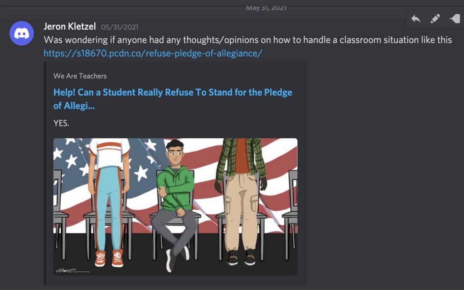Image resolution: width=464 pixels, height=290 pixels.
Task: Click the red sneakers in the illustration
Action: tap(109, 258)
